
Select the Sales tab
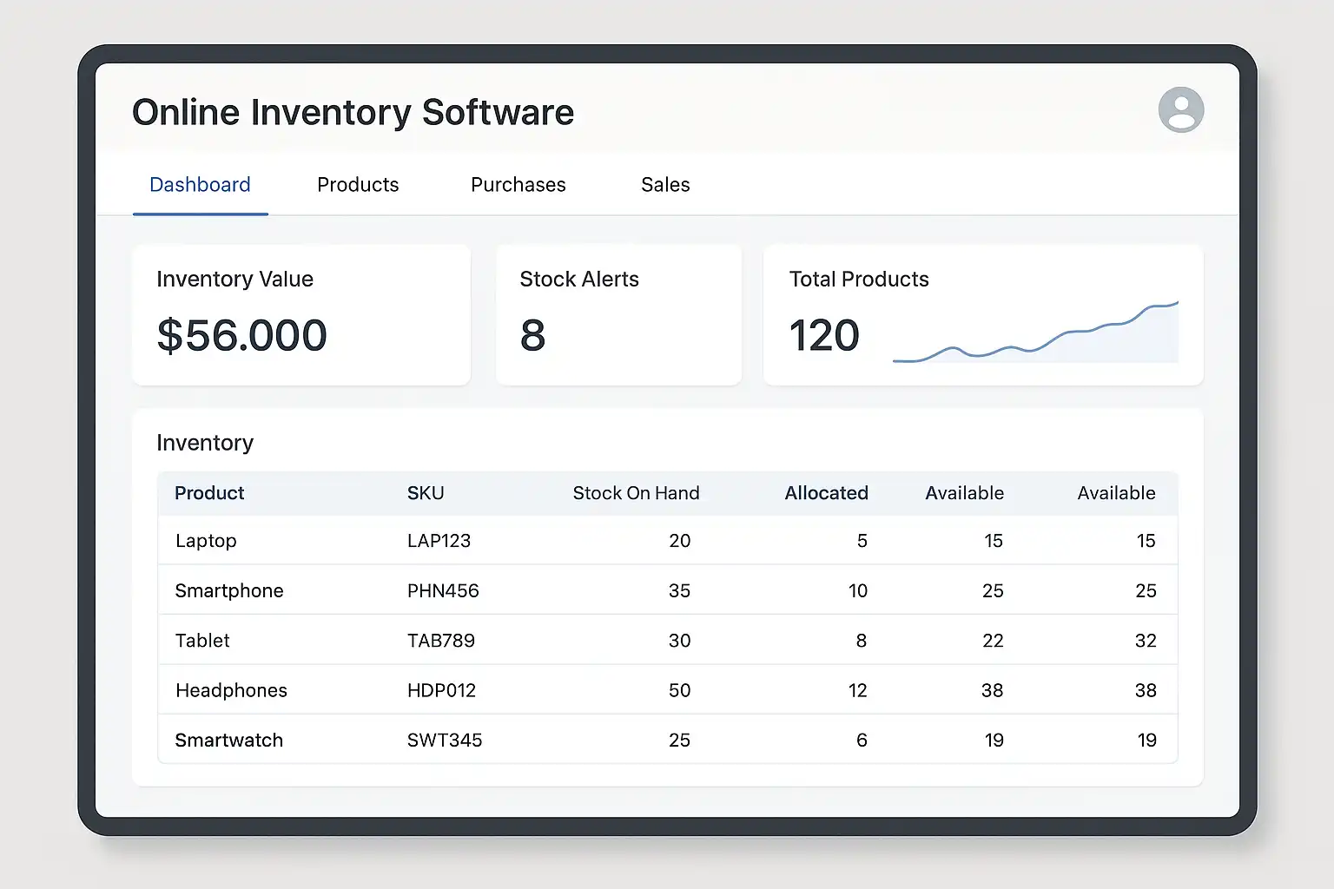(665, 185)
